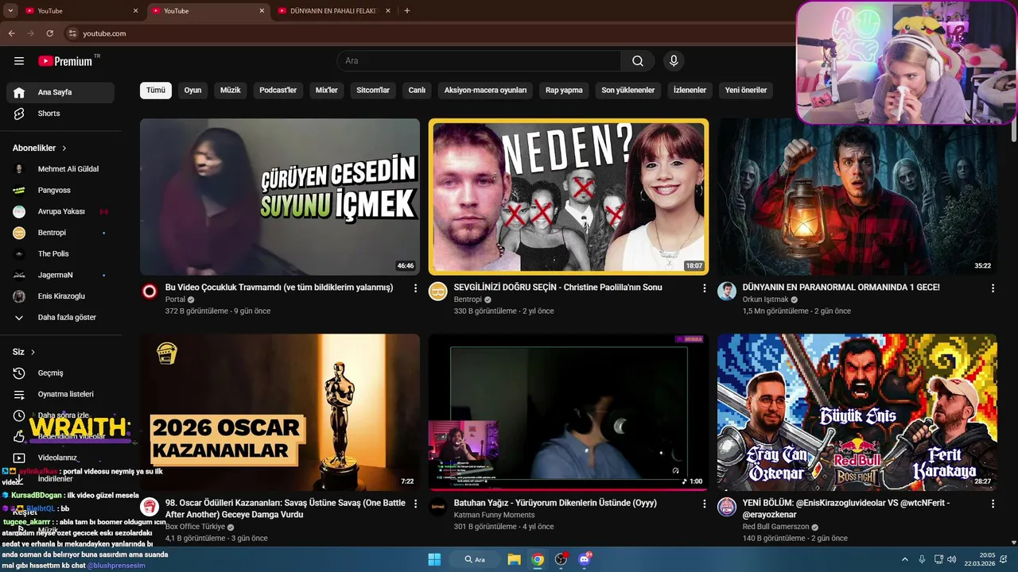Open Bentropi channel avatar under Christine video
Viewport: 1018px width, 572px height.
[x=438, y=292]
